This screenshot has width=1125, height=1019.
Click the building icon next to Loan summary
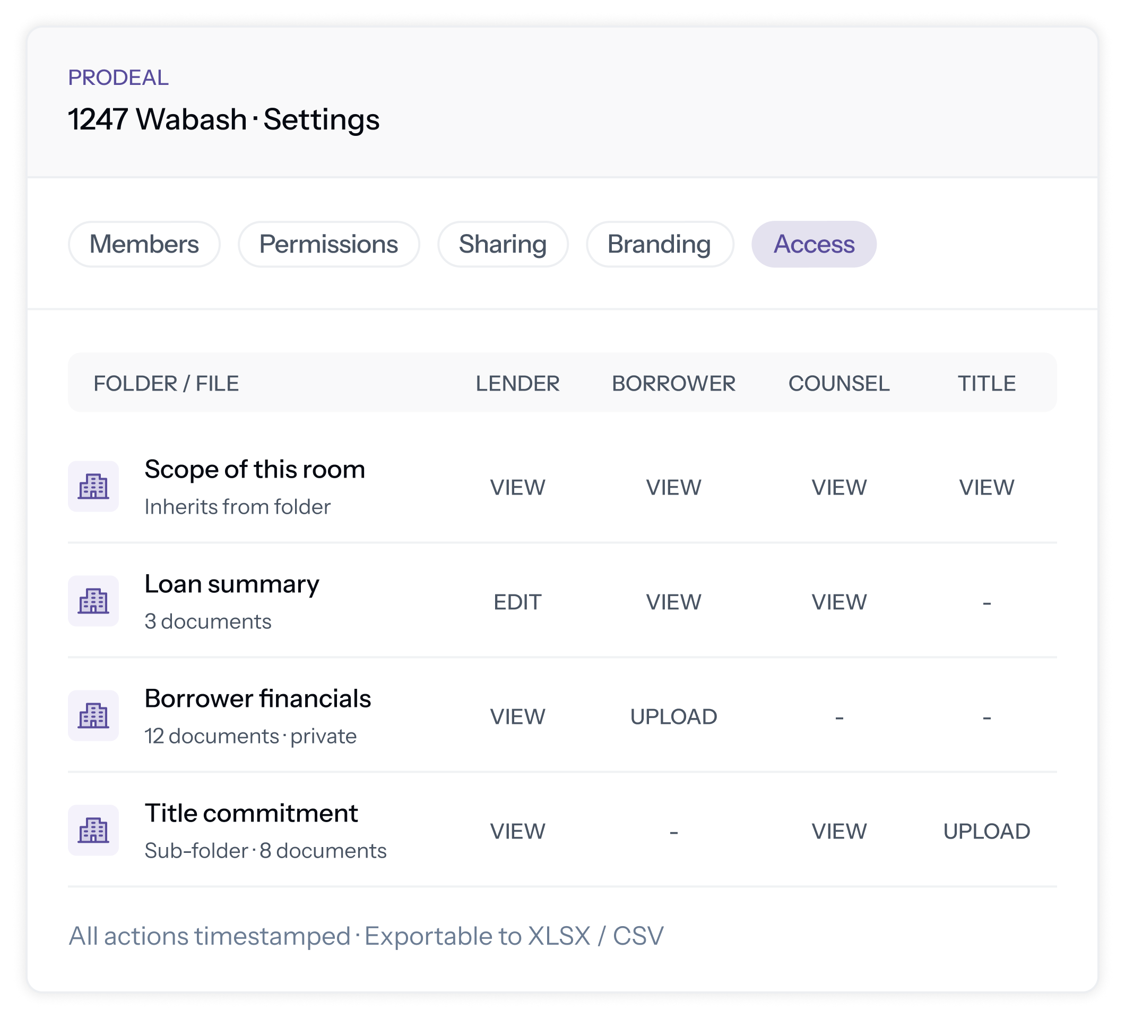[x=93, y=601]
